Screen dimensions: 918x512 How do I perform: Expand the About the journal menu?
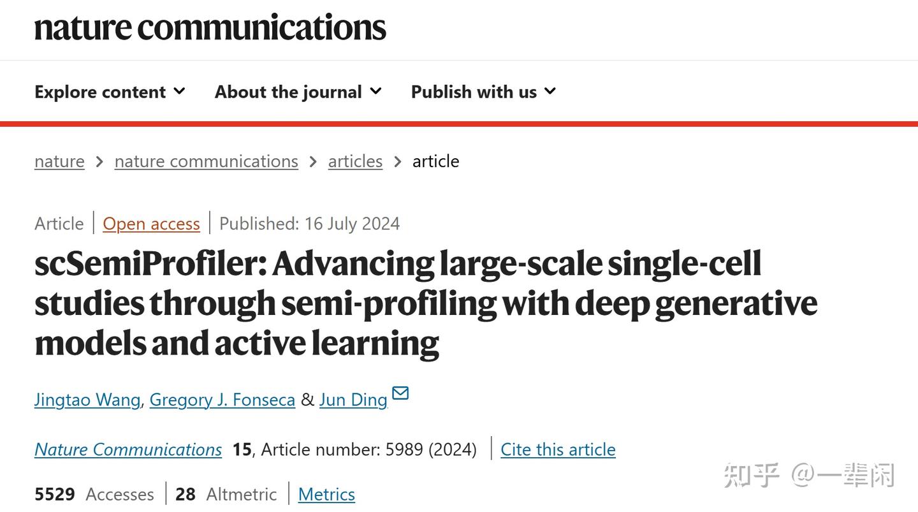point(298,92)
